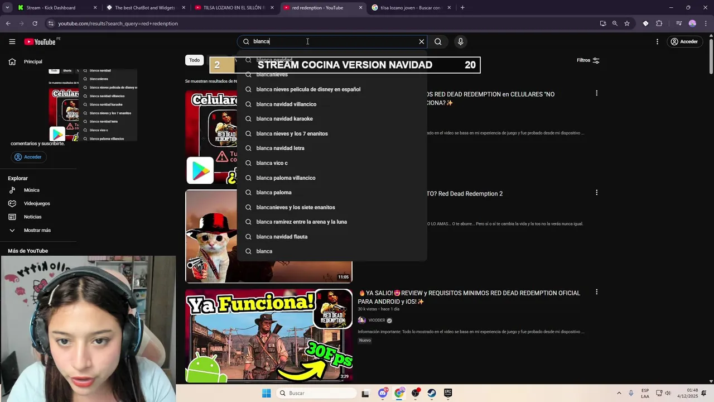Open a new browser tab

462,8
